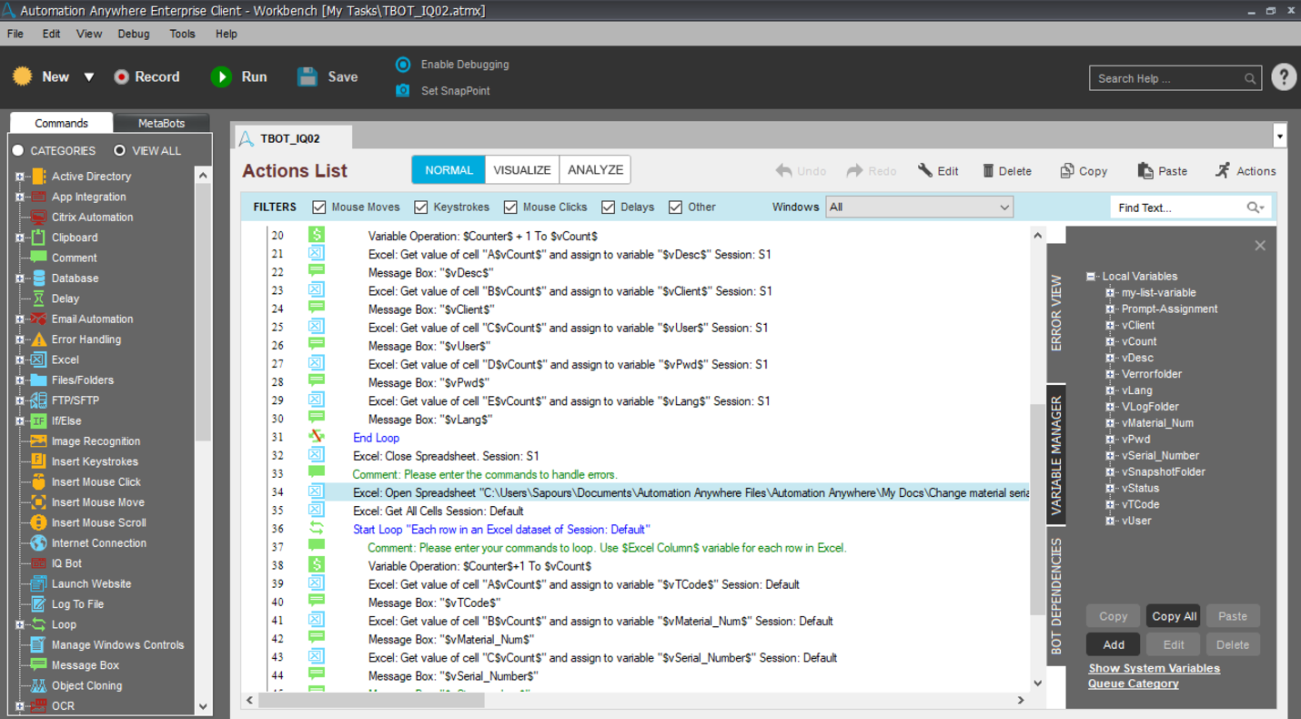Turn on the Enable Debugging option
Image resolution: width=1301 pixels, height=719 pixels.
[403, 65]
